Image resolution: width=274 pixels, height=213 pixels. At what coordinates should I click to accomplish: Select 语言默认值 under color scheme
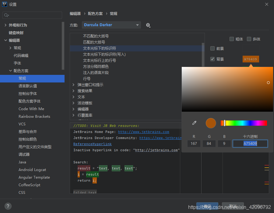point(28,86)
